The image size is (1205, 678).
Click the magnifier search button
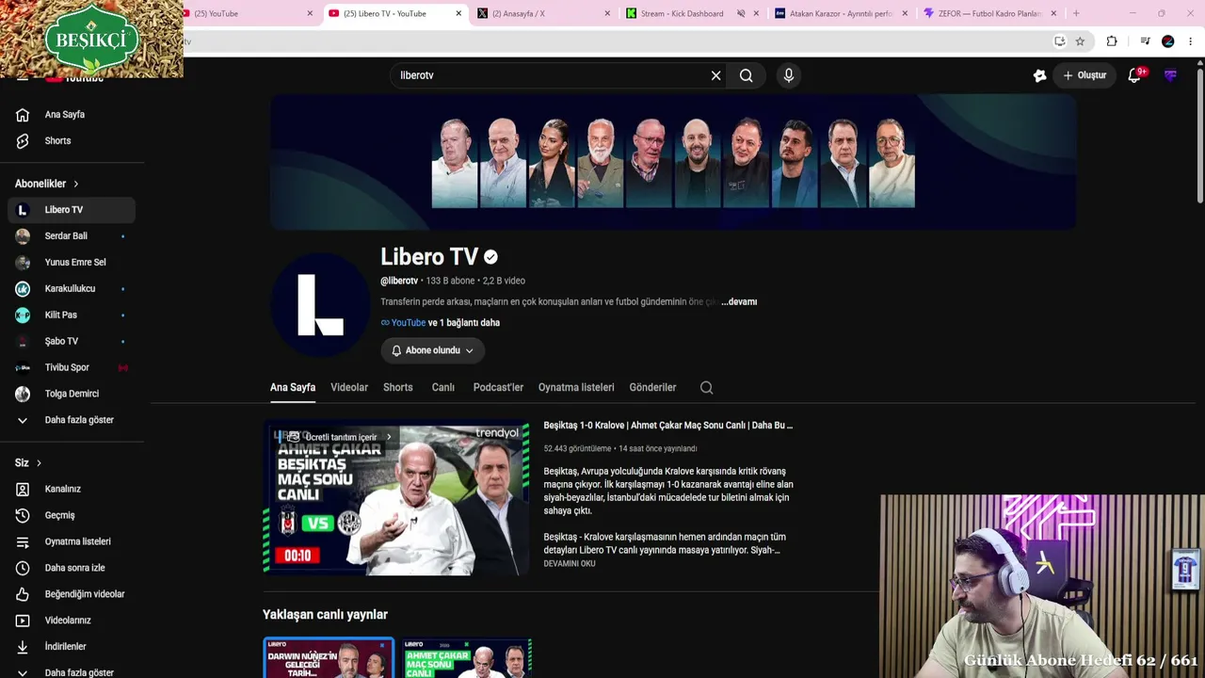(x=747, y=75)
